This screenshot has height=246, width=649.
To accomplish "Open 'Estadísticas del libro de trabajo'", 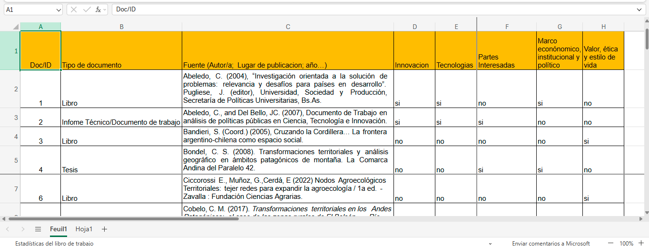I will pyautogui.click(x=54, y=243).
